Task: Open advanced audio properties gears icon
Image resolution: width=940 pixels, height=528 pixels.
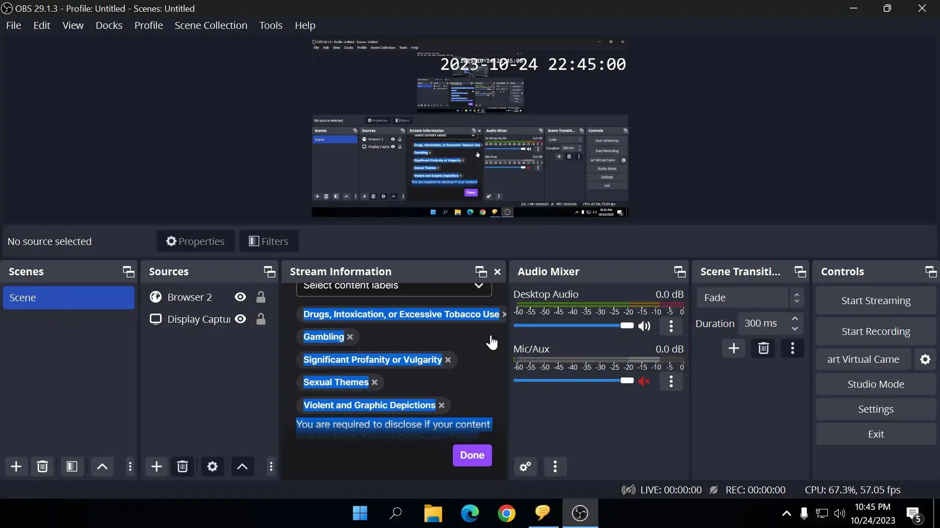Action: [525, 467]
